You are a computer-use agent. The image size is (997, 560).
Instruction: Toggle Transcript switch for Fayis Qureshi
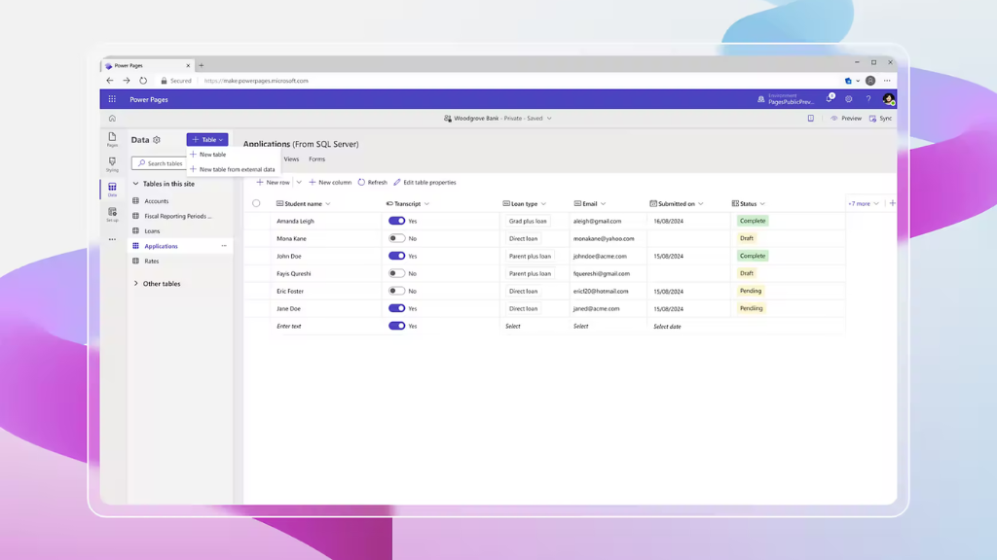click(x=397, y=273)
